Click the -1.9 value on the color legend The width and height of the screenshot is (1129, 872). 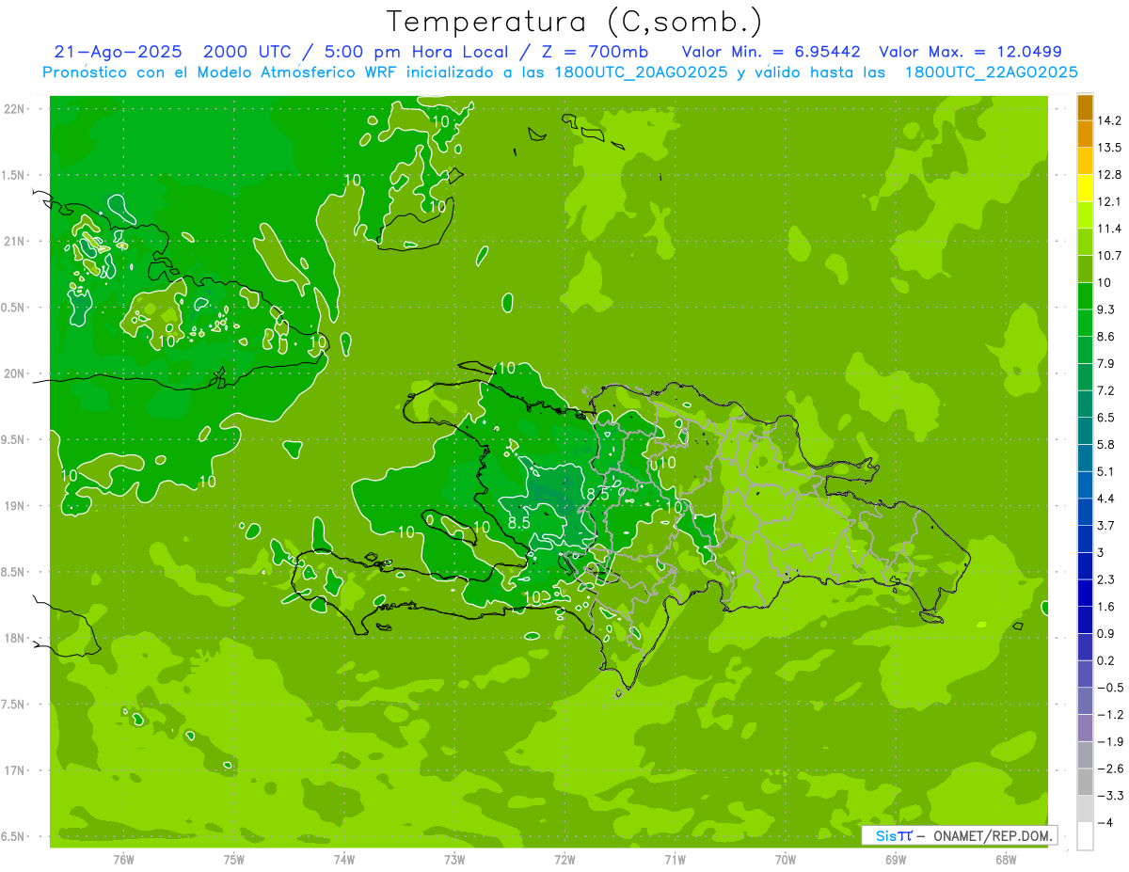1109,741
